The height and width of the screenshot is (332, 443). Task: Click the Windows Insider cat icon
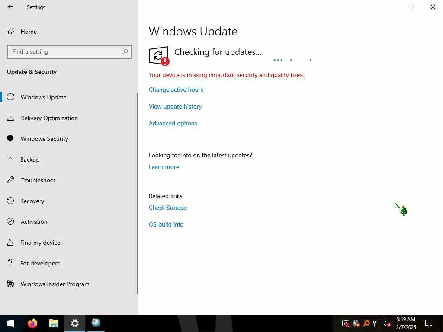[x=10, y=284]
